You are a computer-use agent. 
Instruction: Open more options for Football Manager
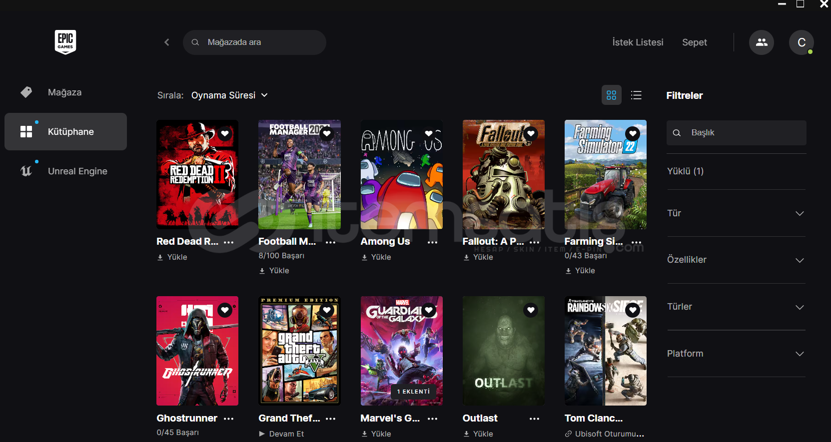tap(331, 242)
